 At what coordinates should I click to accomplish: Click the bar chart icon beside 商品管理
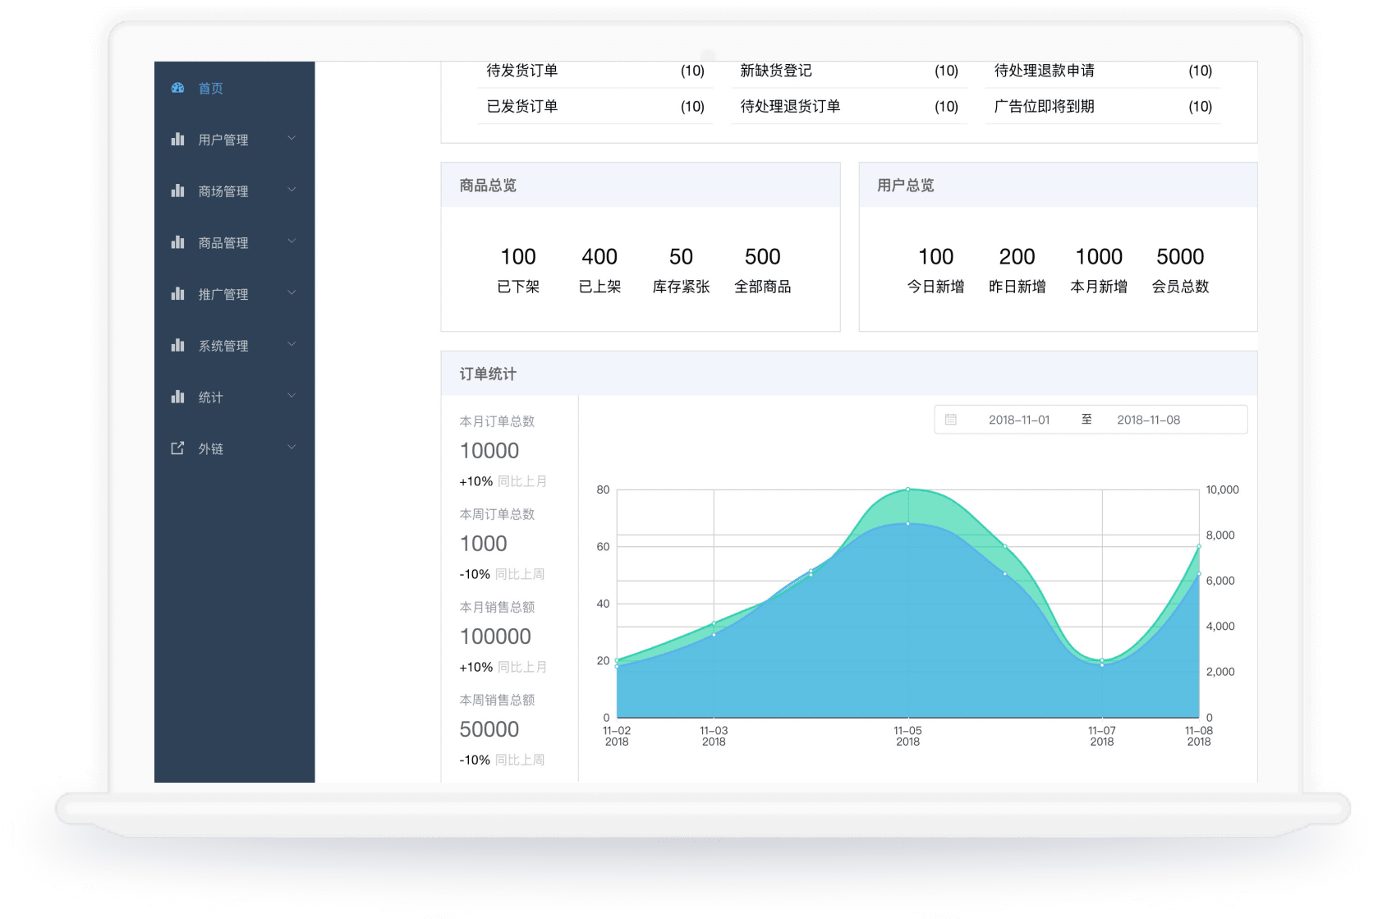coord(177,242)
